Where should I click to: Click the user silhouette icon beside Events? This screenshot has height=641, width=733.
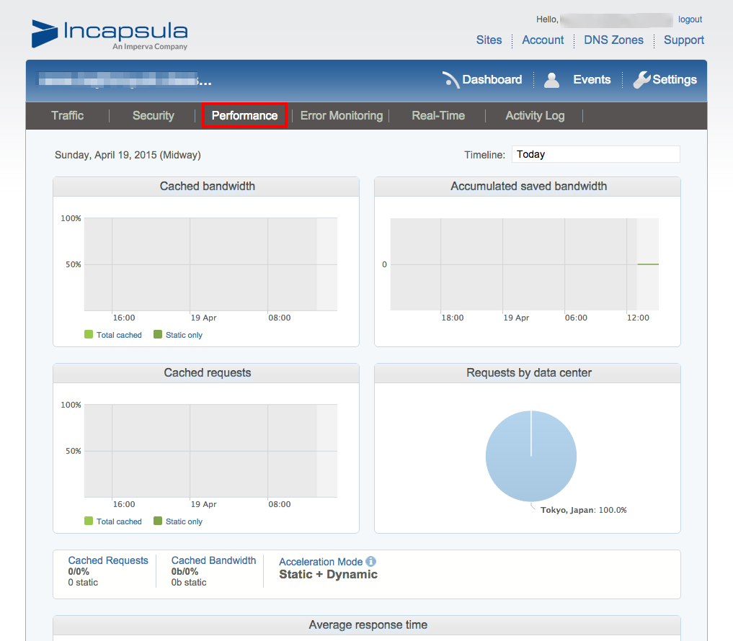(x=551, y=80)
